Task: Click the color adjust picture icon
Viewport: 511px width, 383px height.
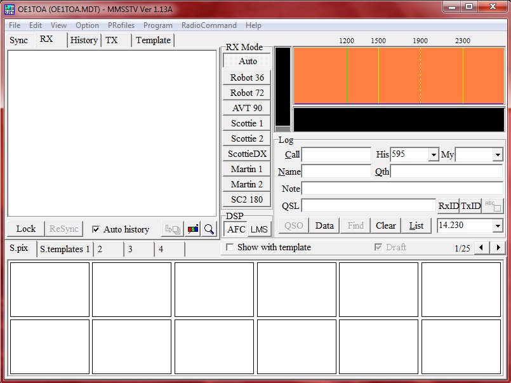Action: pos(193,229)
